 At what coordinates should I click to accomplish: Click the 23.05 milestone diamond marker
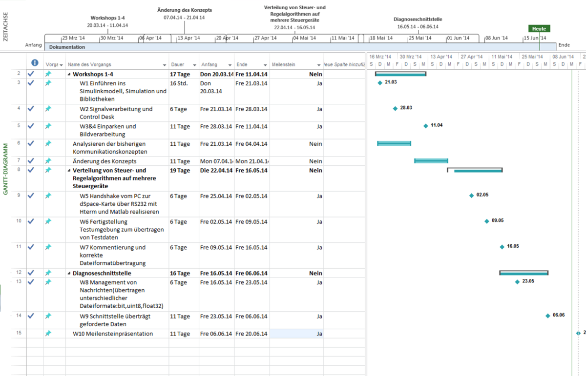517,281
